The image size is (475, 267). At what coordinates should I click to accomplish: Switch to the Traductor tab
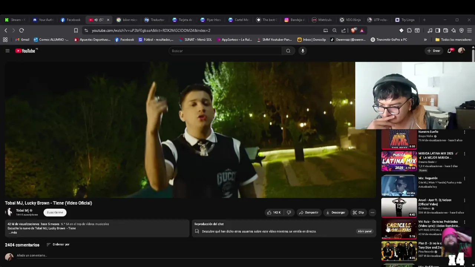pyautogui.click(x=155, y=20)
